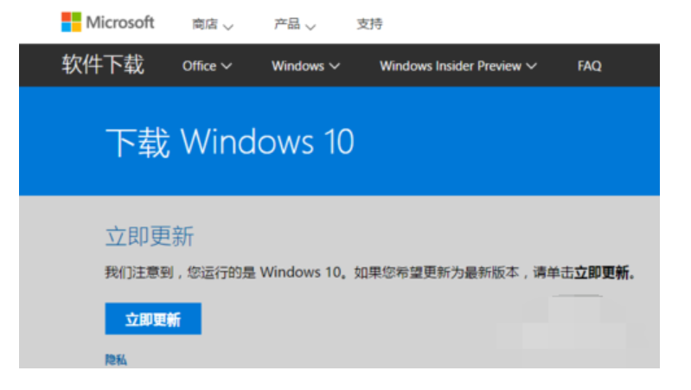Click bold 立即更新 text in the paragraph
The height and width of the screenshot is (390, 691).
[605, 273]
